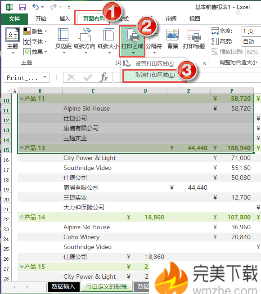Click the cell Coho Winery

[81, 237]
